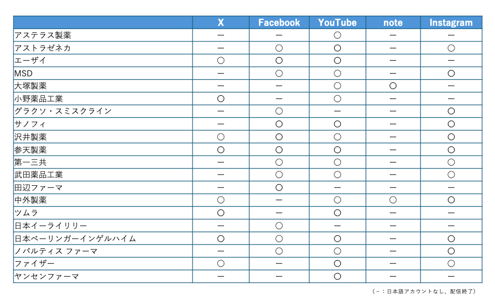Click the X column header

(x=221, y=23)
